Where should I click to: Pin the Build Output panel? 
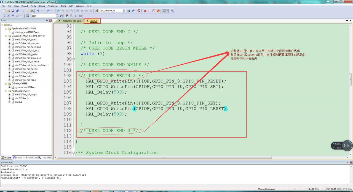pyautogui.click(x=347, y=163)
